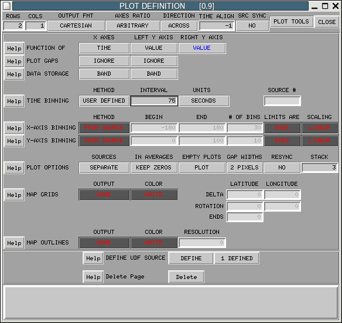The height and width of the screenshot is (323, 342).
Task: Open Help for PLOT GAPS
Action: [x=14, y=61]
